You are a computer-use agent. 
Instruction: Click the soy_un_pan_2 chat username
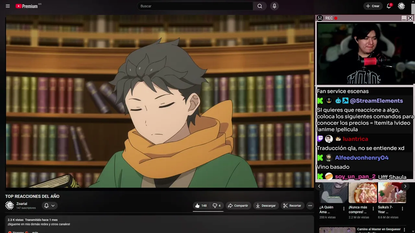click(355, 177)
